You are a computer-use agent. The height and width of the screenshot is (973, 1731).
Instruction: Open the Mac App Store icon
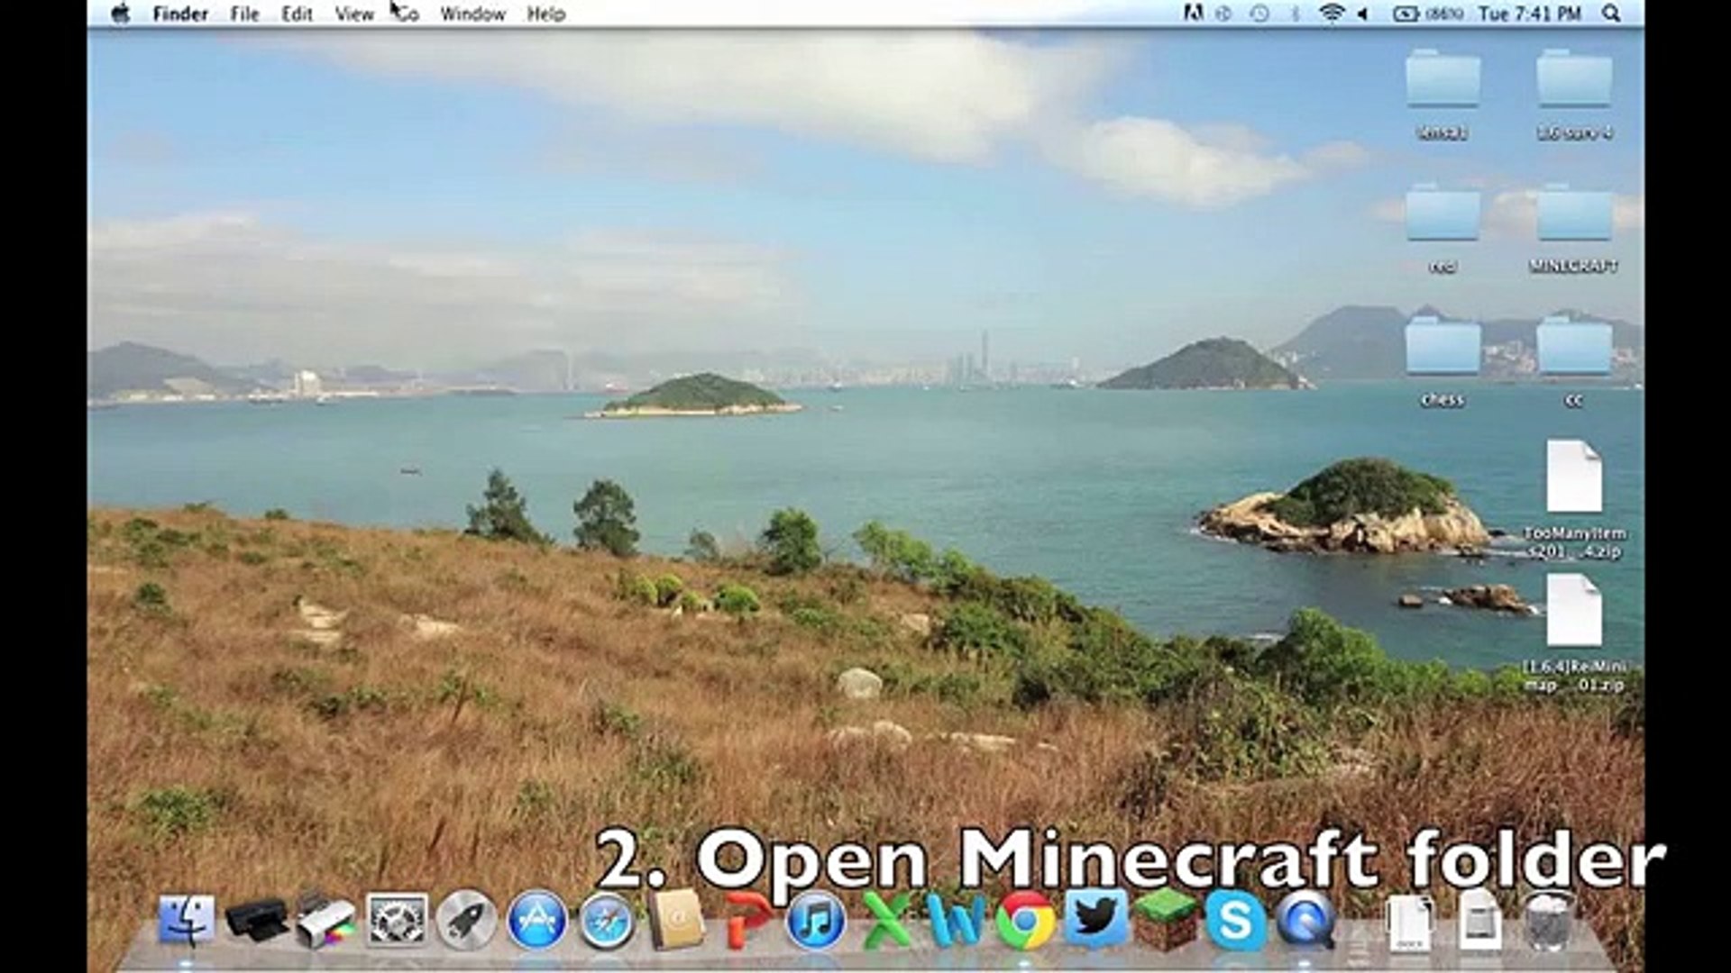click(x=536, y=921)
